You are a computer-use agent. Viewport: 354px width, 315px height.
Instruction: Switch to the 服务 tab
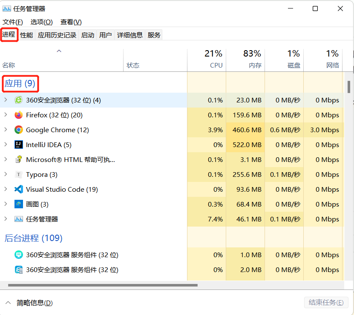pos(154,35)
